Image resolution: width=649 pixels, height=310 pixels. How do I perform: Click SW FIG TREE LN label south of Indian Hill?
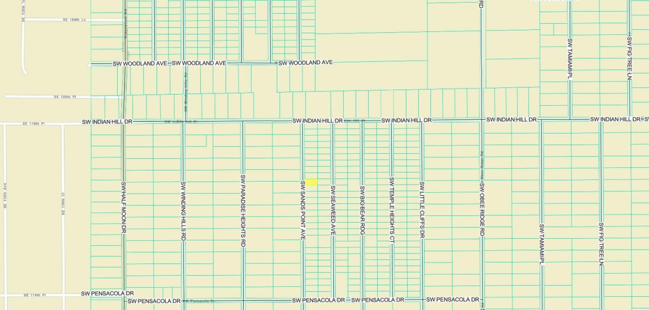[x=601, y=244]
